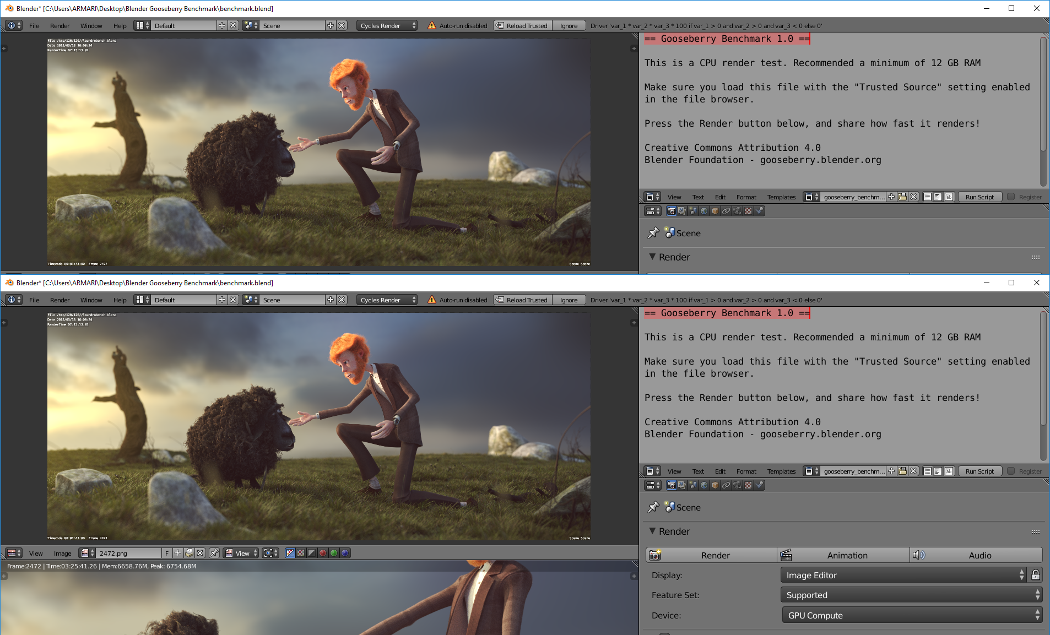Open text file icon in bottom text editor
Viewport: 1050px width, 635px height.
pyautogui.click(x=902, y=471)
